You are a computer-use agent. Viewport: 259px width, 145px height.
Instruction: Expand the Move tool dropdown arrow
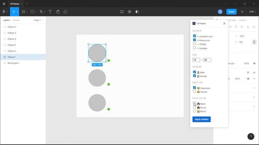17,12
